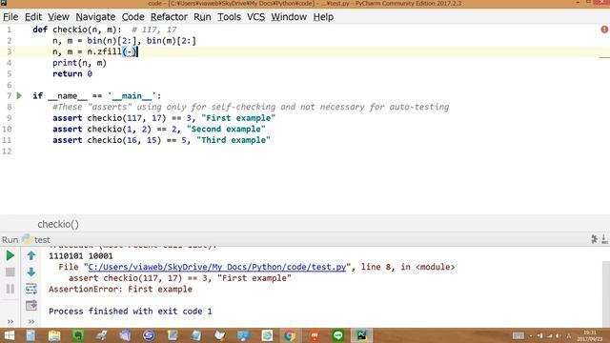Place cursor on "return 0" line

tap(72, 74)
